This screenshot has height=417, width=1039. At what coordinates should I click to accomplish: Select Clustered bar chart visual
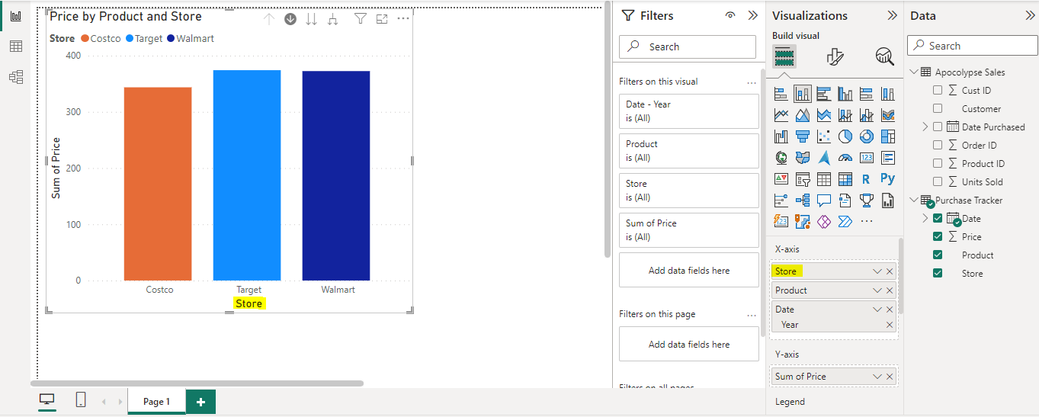pos(823,94)
